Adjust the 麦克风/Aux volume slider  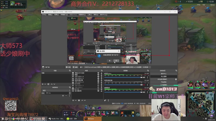(x=123, y=77)
